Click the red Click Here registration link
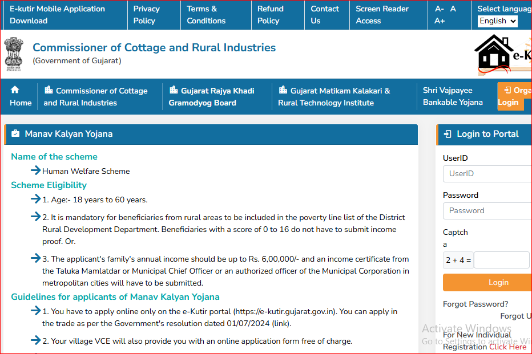This screenshot has width=532, height=354. (508, 347)
